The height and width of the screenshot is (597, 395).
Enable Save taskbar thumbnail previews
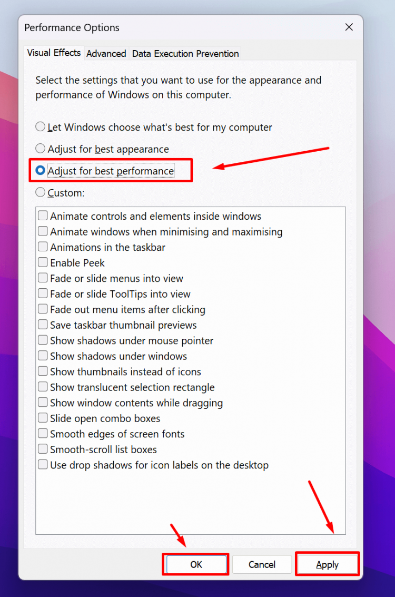point(43,324)
